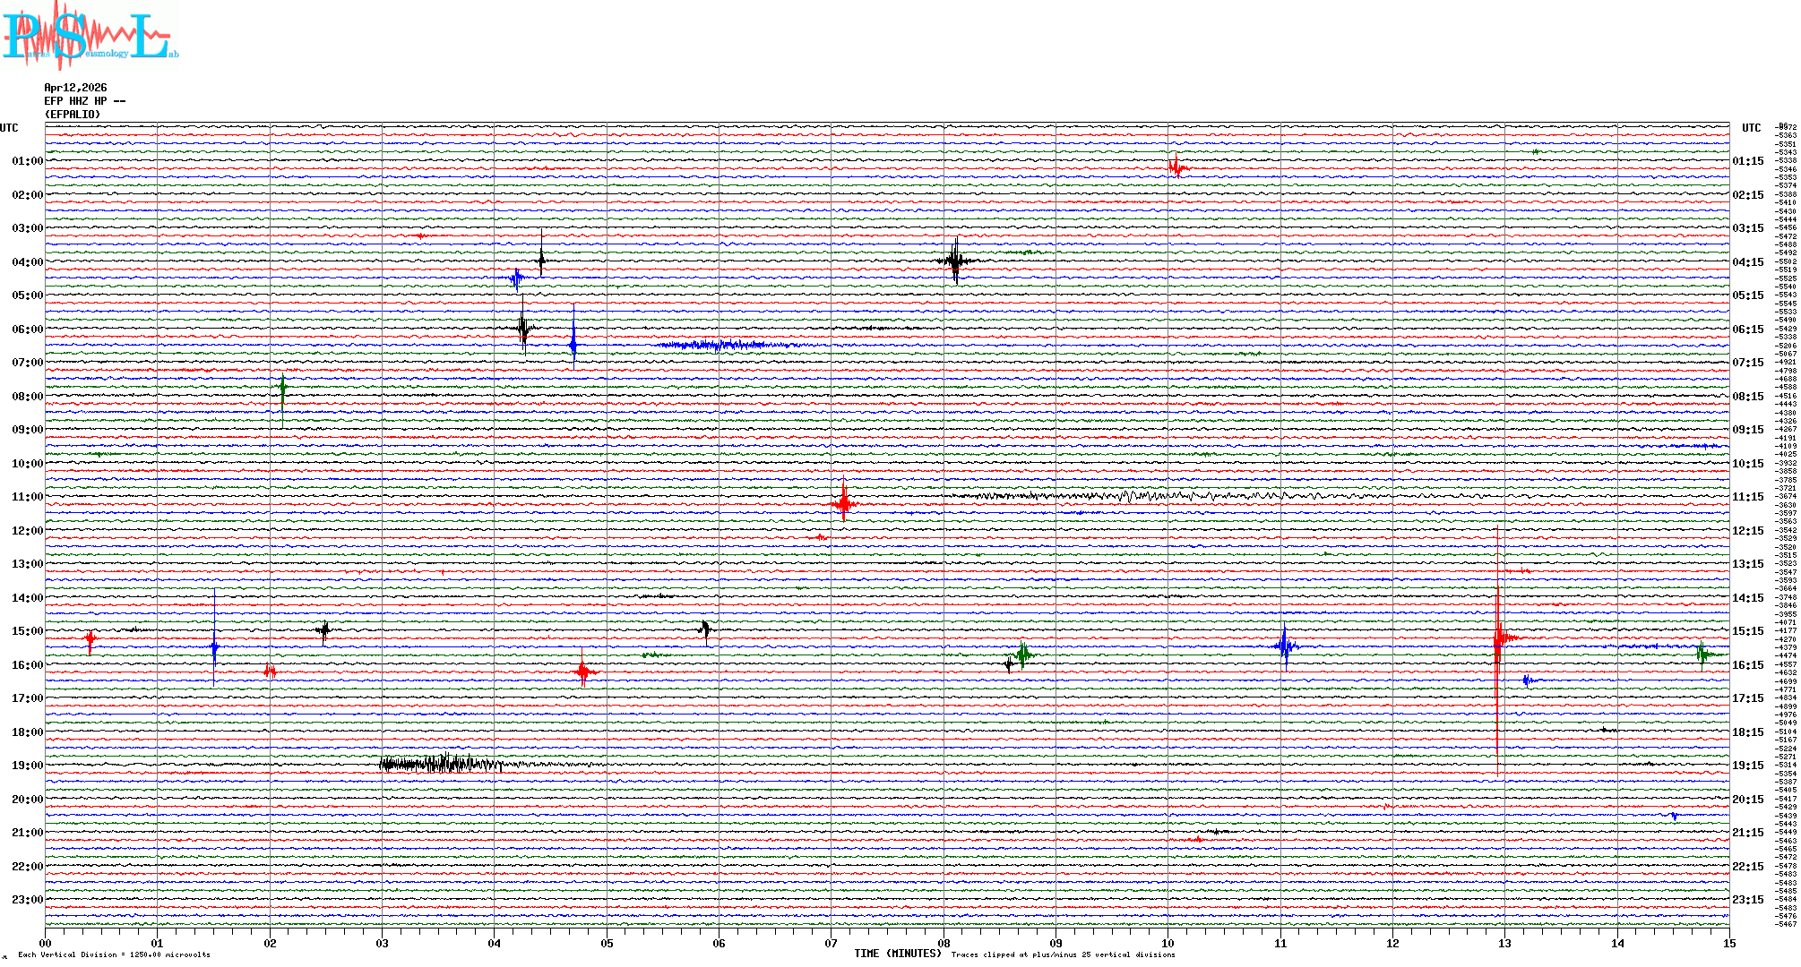This screenshot has width=1801, height=967.
Task: Click the EFP HHZ HP station label
Action: pyautogui.click(x=84, y=101)
